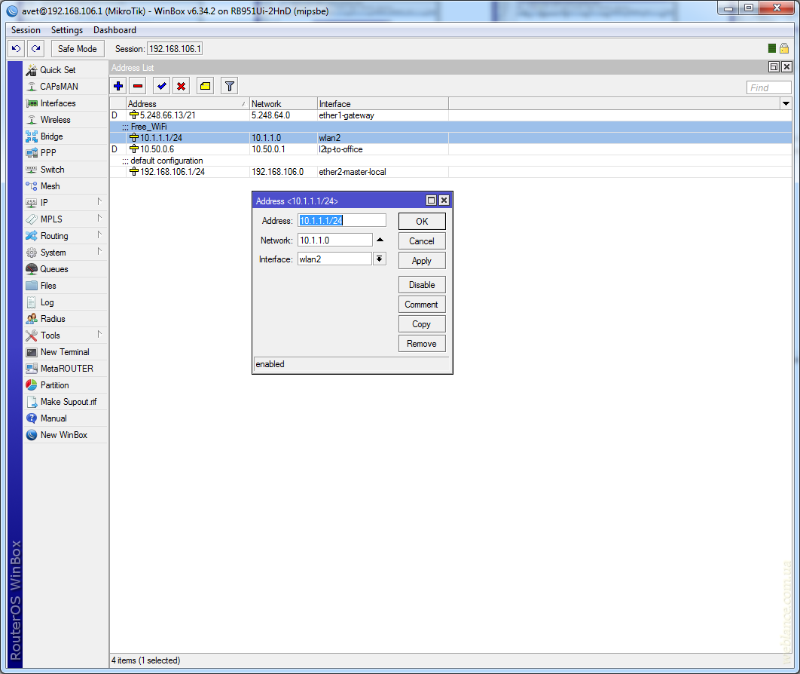Open the Dashboard menu
Screen dimensions: 800x674
click(x=115, y=30)
